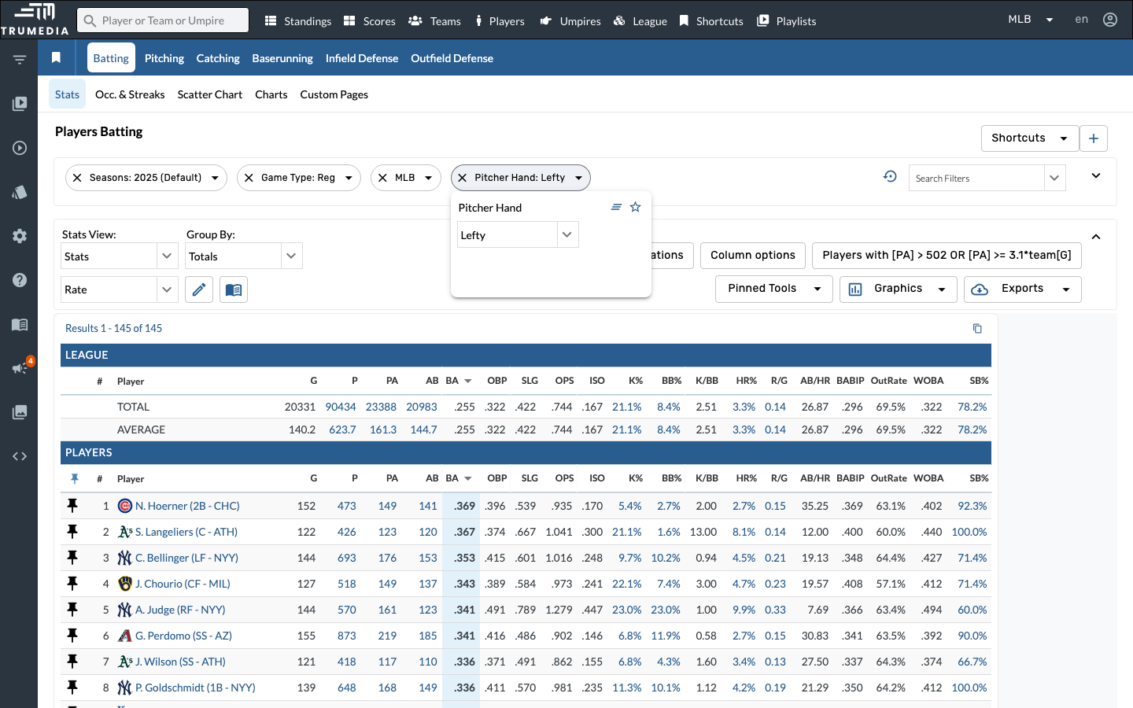Open the N. Hoerner (2B - CHC) link
Image resolution: width=1133 pixels, height=708 pixels.
pyautogui.click(x=187, y=506)
